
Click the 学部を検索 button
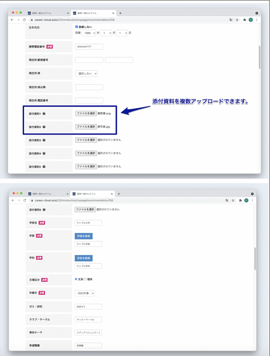click(x=83, y=236)
